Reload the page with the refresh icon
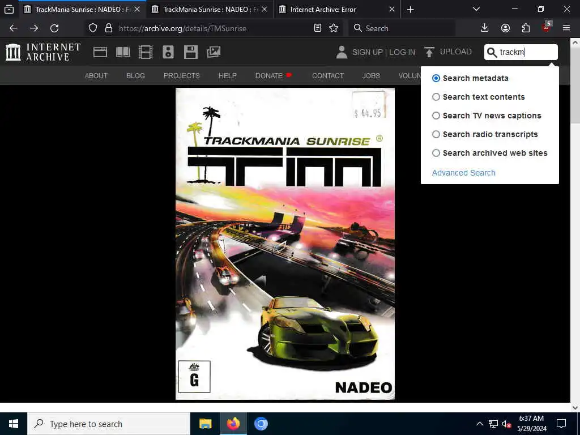The image size is (580, 435). point(54,28)
